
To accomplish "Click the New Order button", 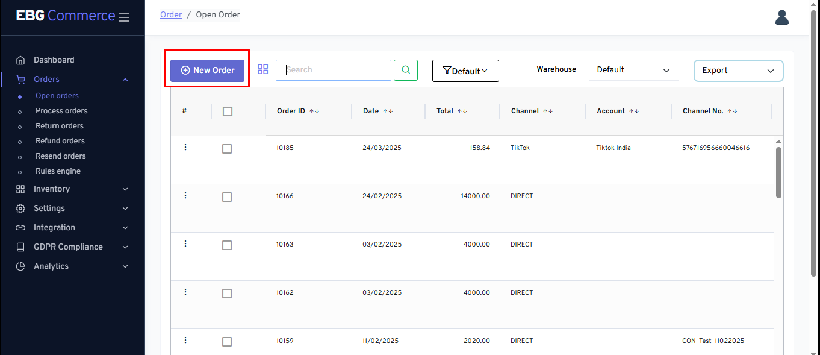I will pos(207,71).
